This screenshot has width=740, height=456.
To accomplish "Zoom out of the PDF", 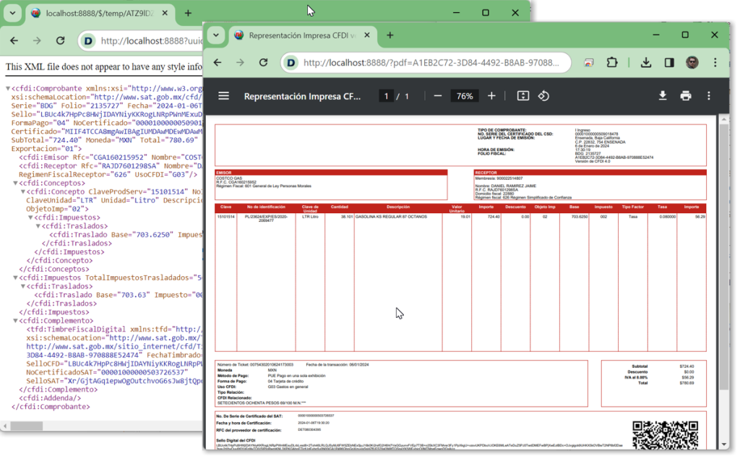I will [x=438, y=96].
